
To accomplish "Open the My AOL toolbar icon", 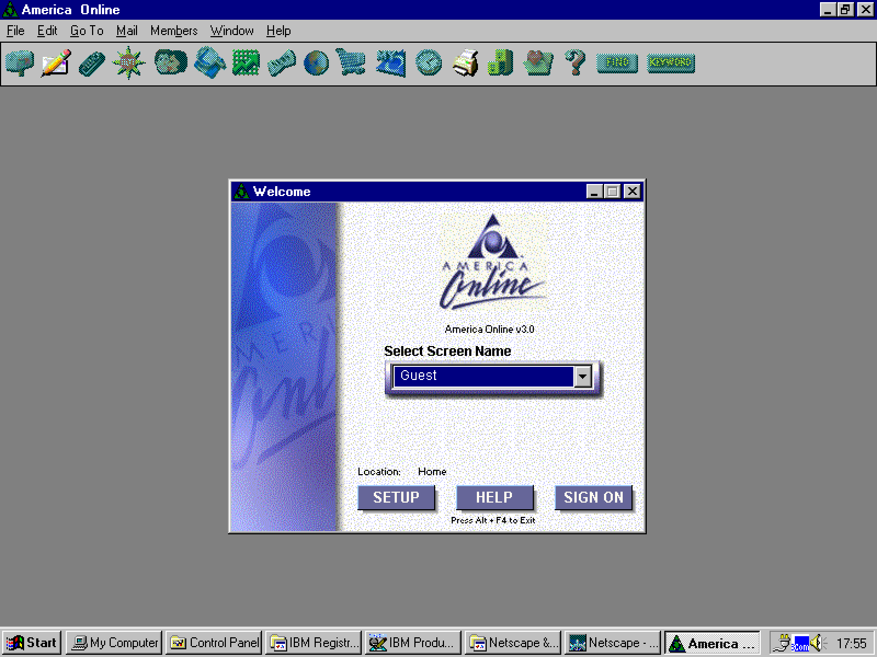I will (x=391, y=63).
